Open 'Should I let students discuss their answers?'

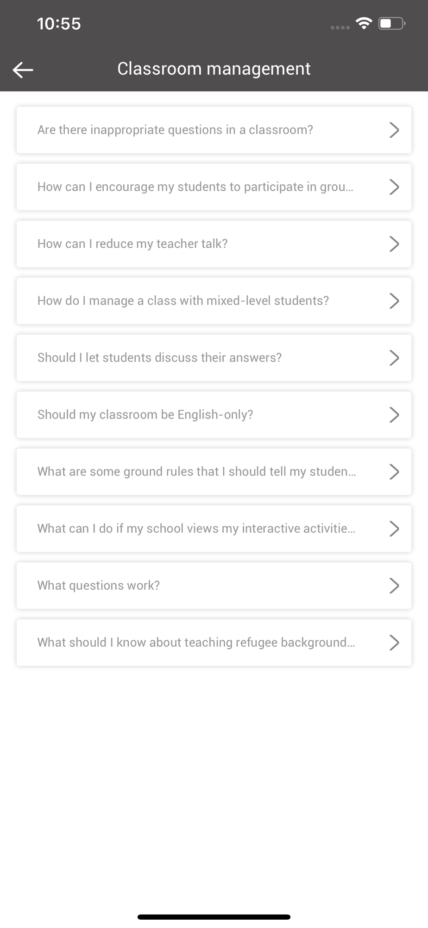(214, 358)
